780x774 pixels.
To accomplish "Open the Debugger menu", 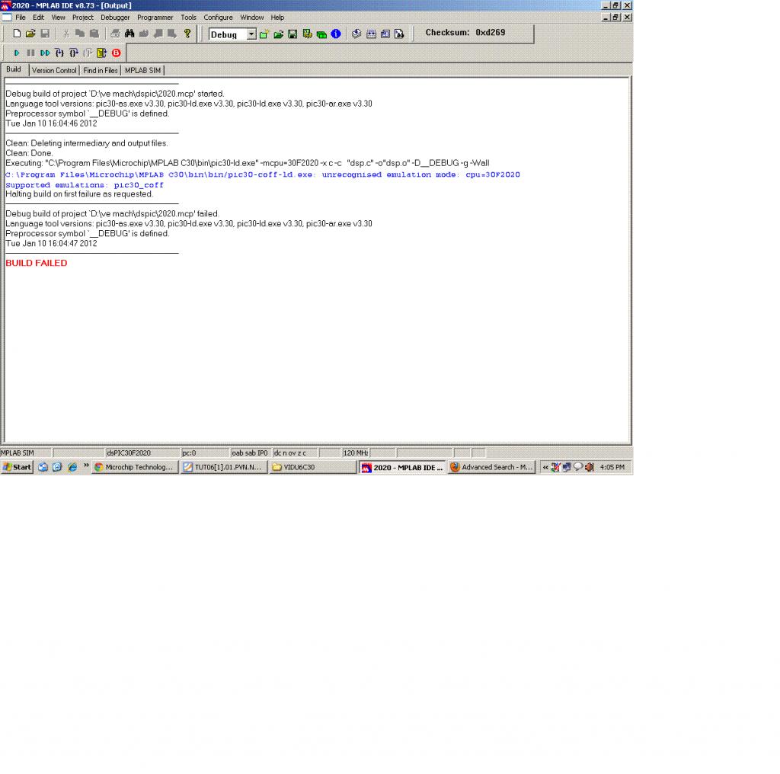I will [115, 18].
